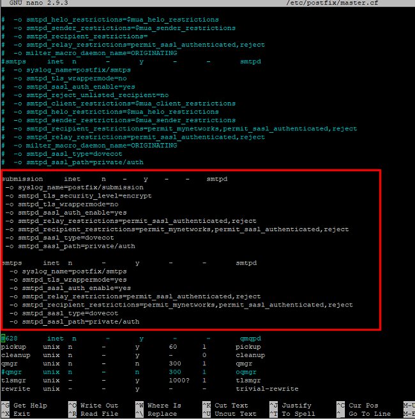Click the 1000? wakeup value in tlsmgr row
This screenshot has height=419, width=415.
(x=179, y=380)
